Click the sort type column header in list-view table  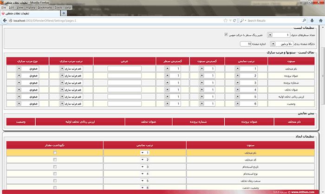click(27, 61)
